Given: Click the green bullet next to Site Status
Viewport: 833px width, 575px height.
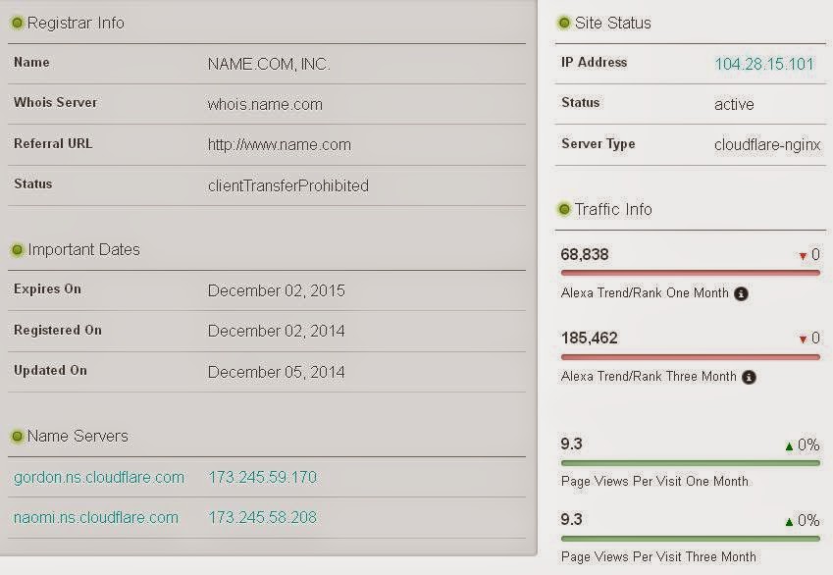Looking at the screenshot, I should pyautogui.click(x=564, y=23).
